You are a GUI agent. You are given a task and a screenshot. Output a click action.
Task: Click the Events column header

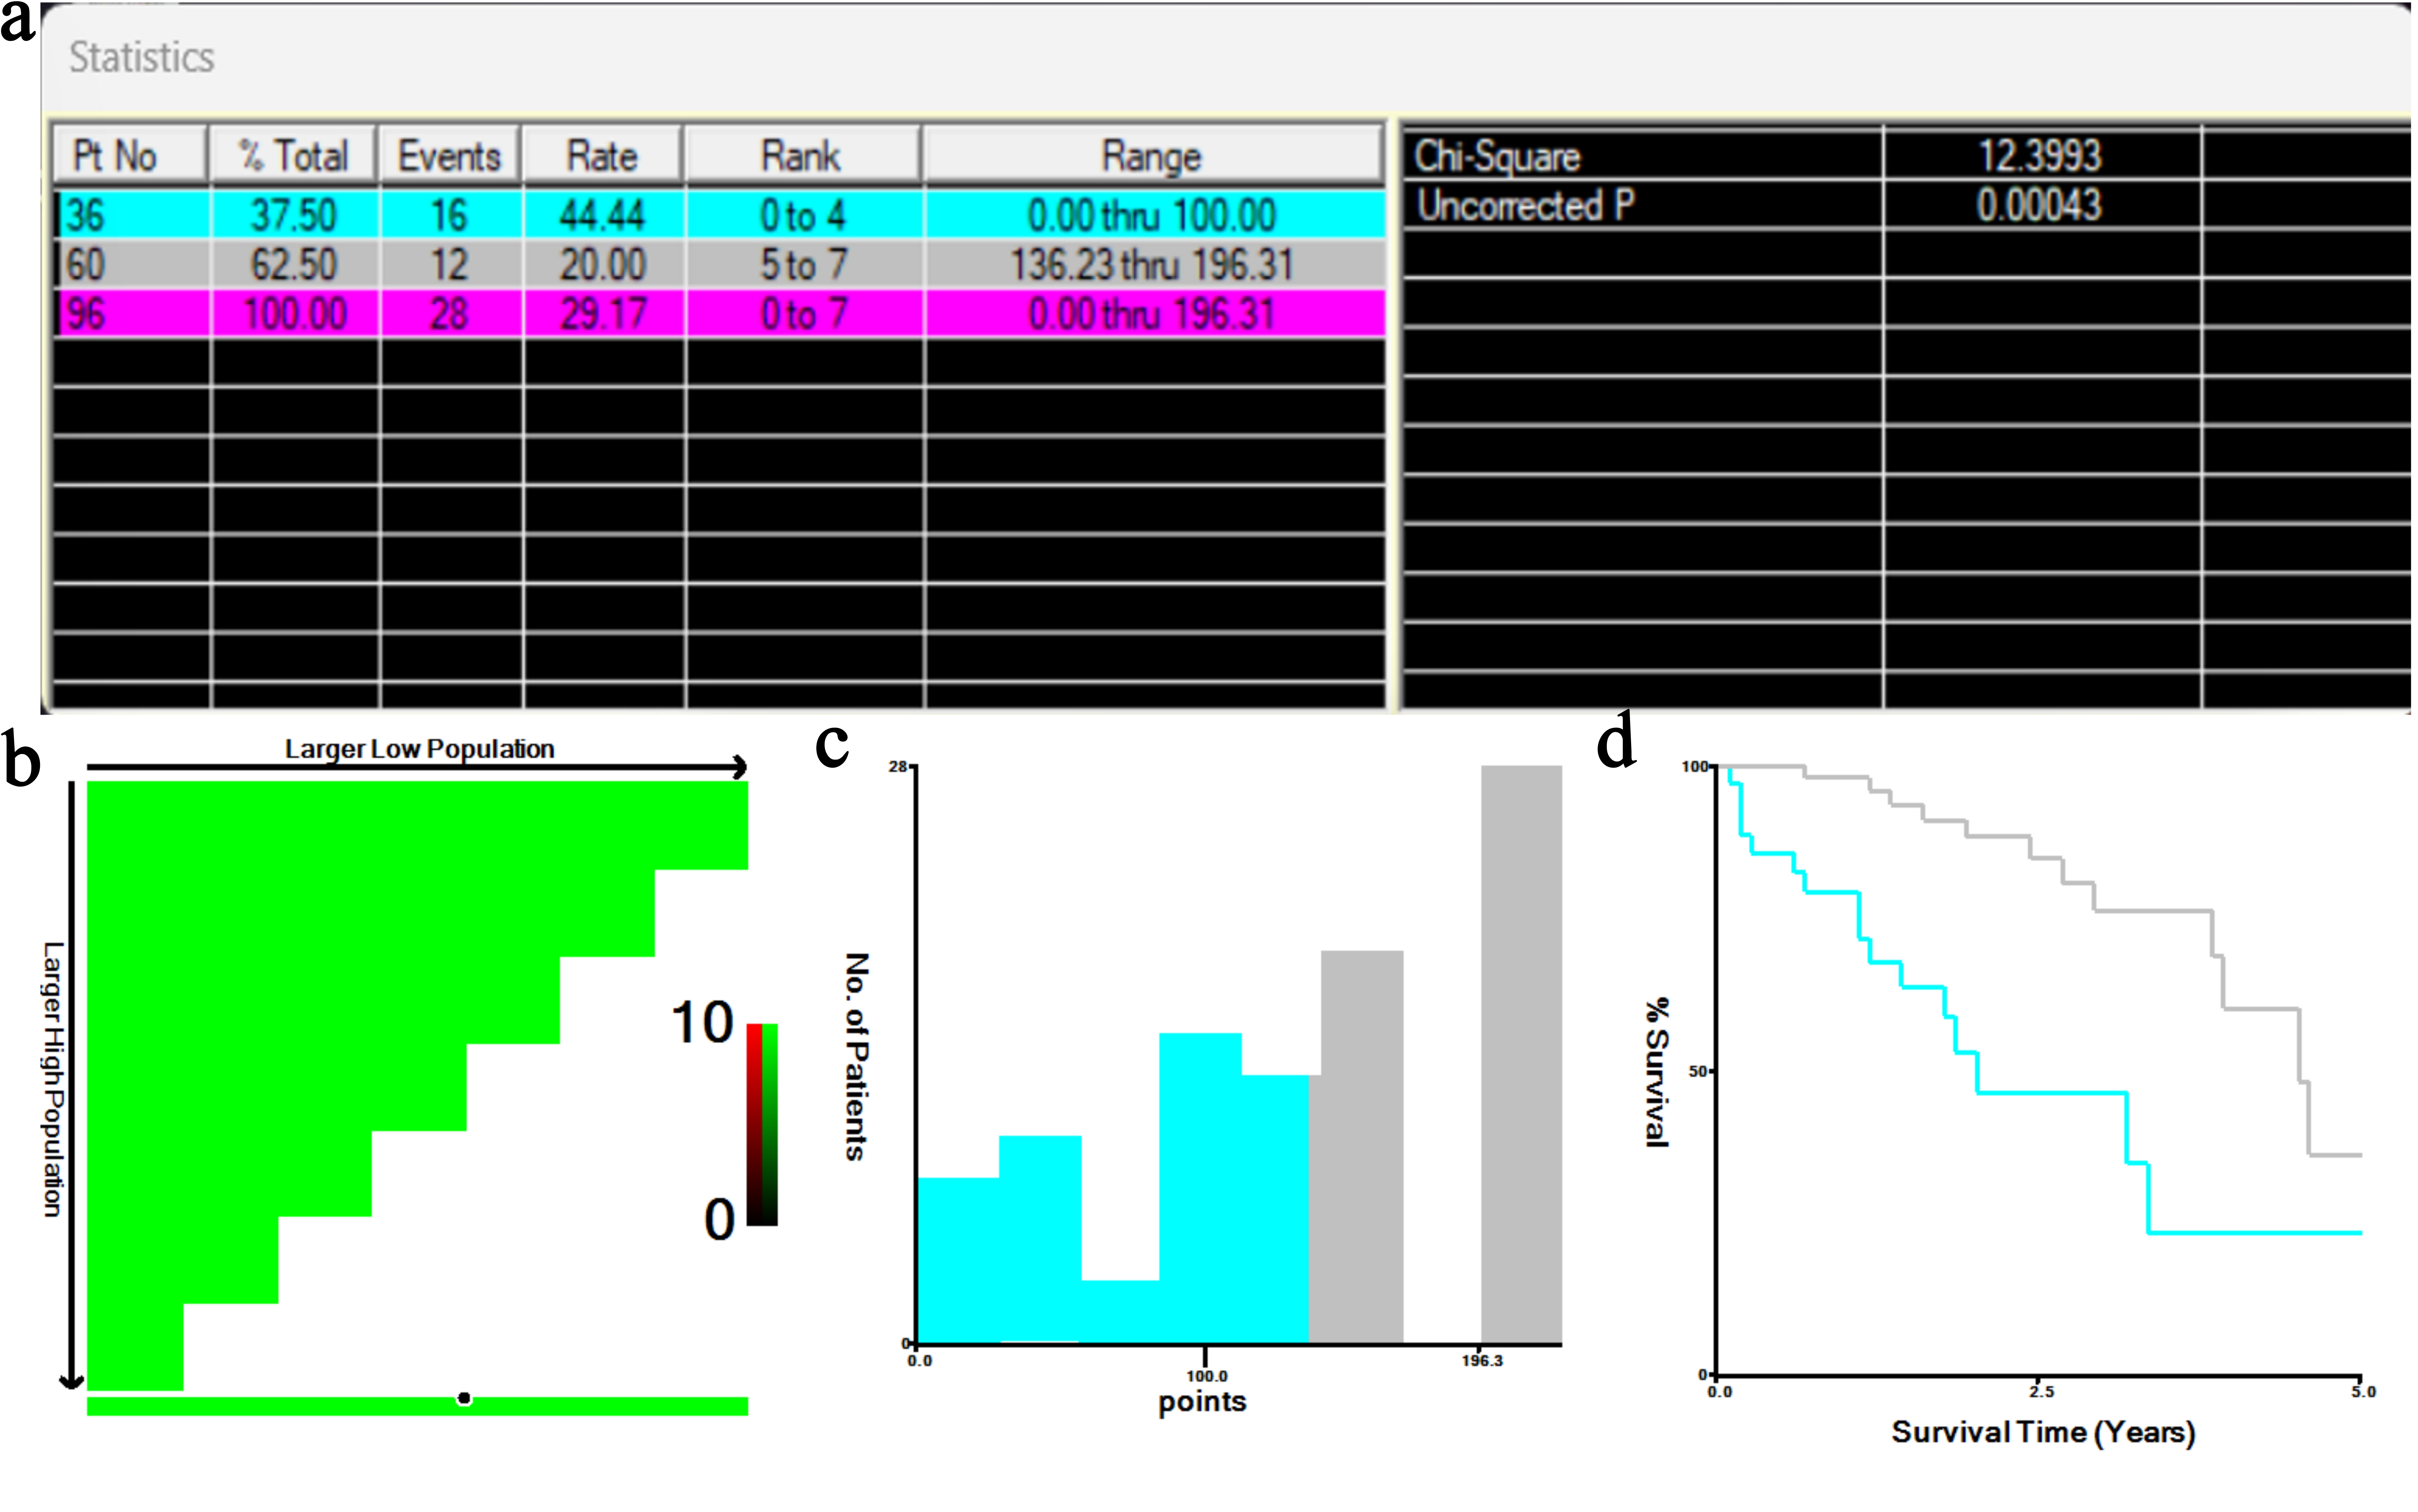[x=450, y=155]
